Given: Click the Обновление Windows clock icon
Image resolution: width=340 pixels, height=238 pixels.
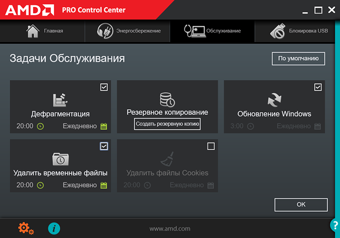Looking at the screenshot, I should click(x=251, y=126).
